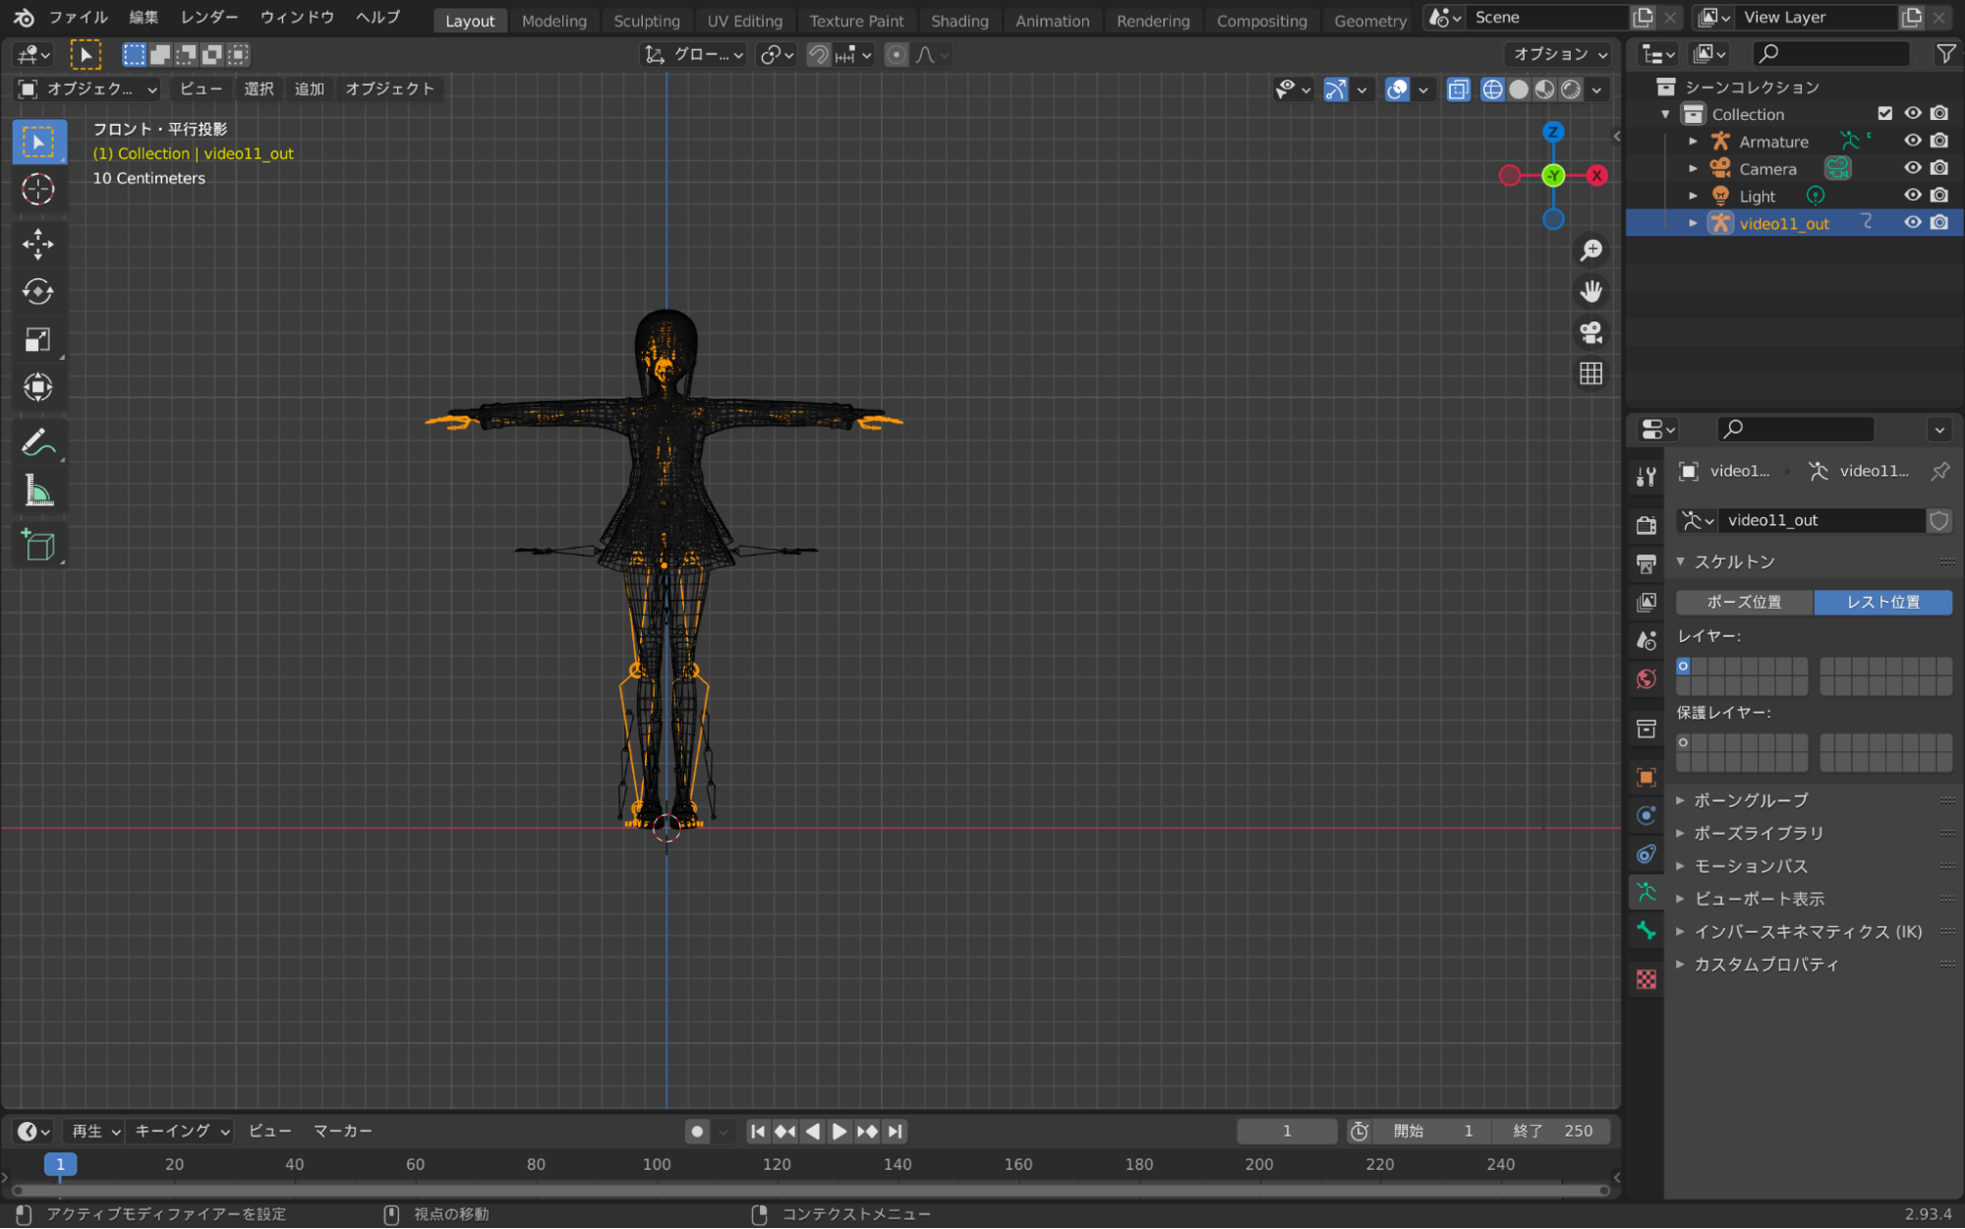Select the Select Box tool
This screenshot has height=1229, width=1965.
click(38, 143)
